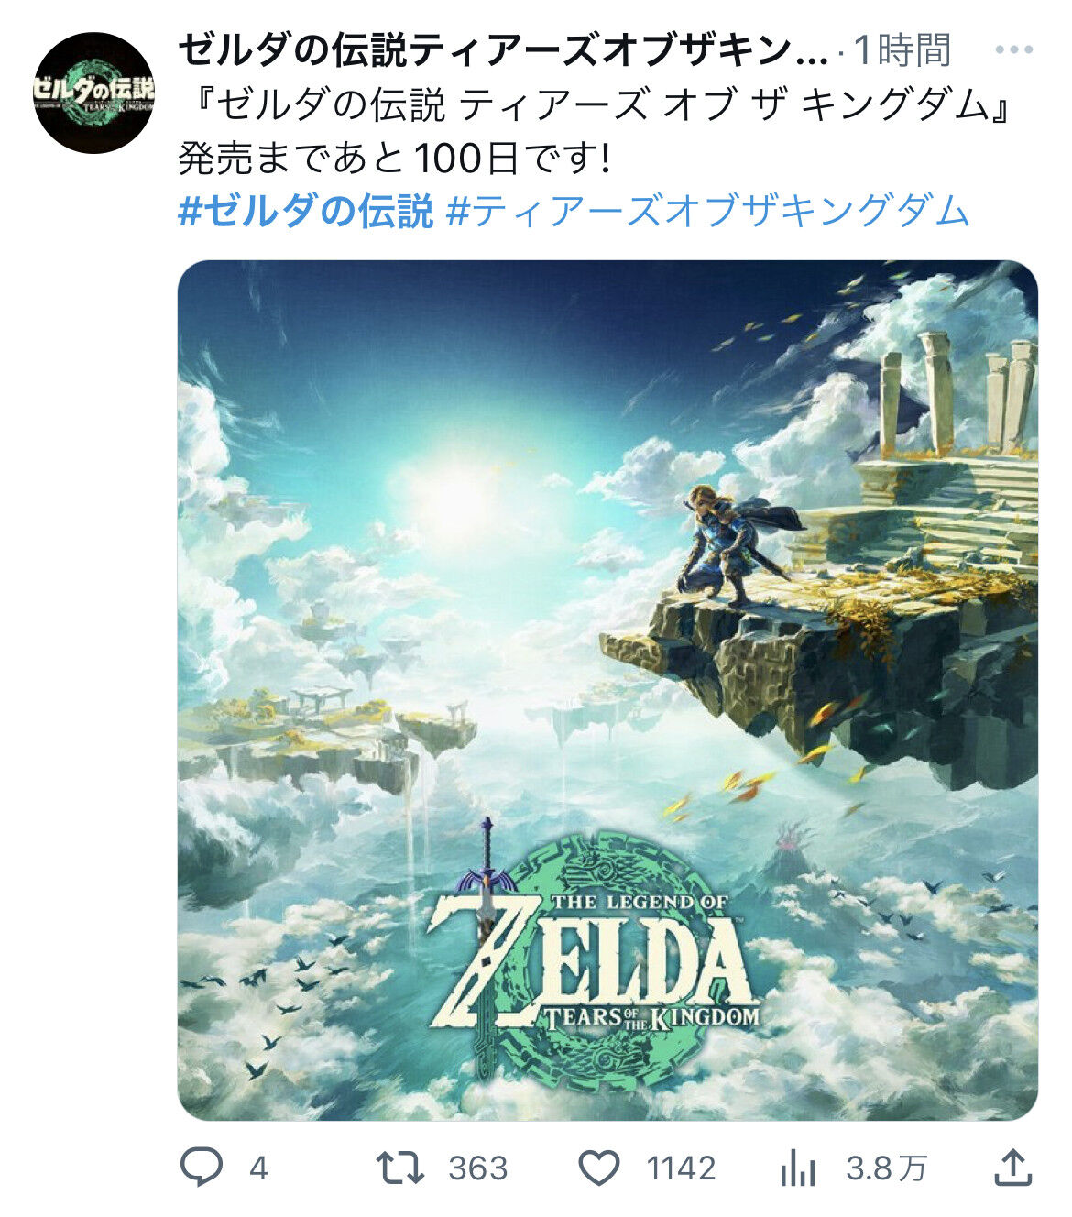Open hashtag #ゼルダの伝説
Image resolution: width=1072 pixels, height=1217 pixels.
pos(305,211)
